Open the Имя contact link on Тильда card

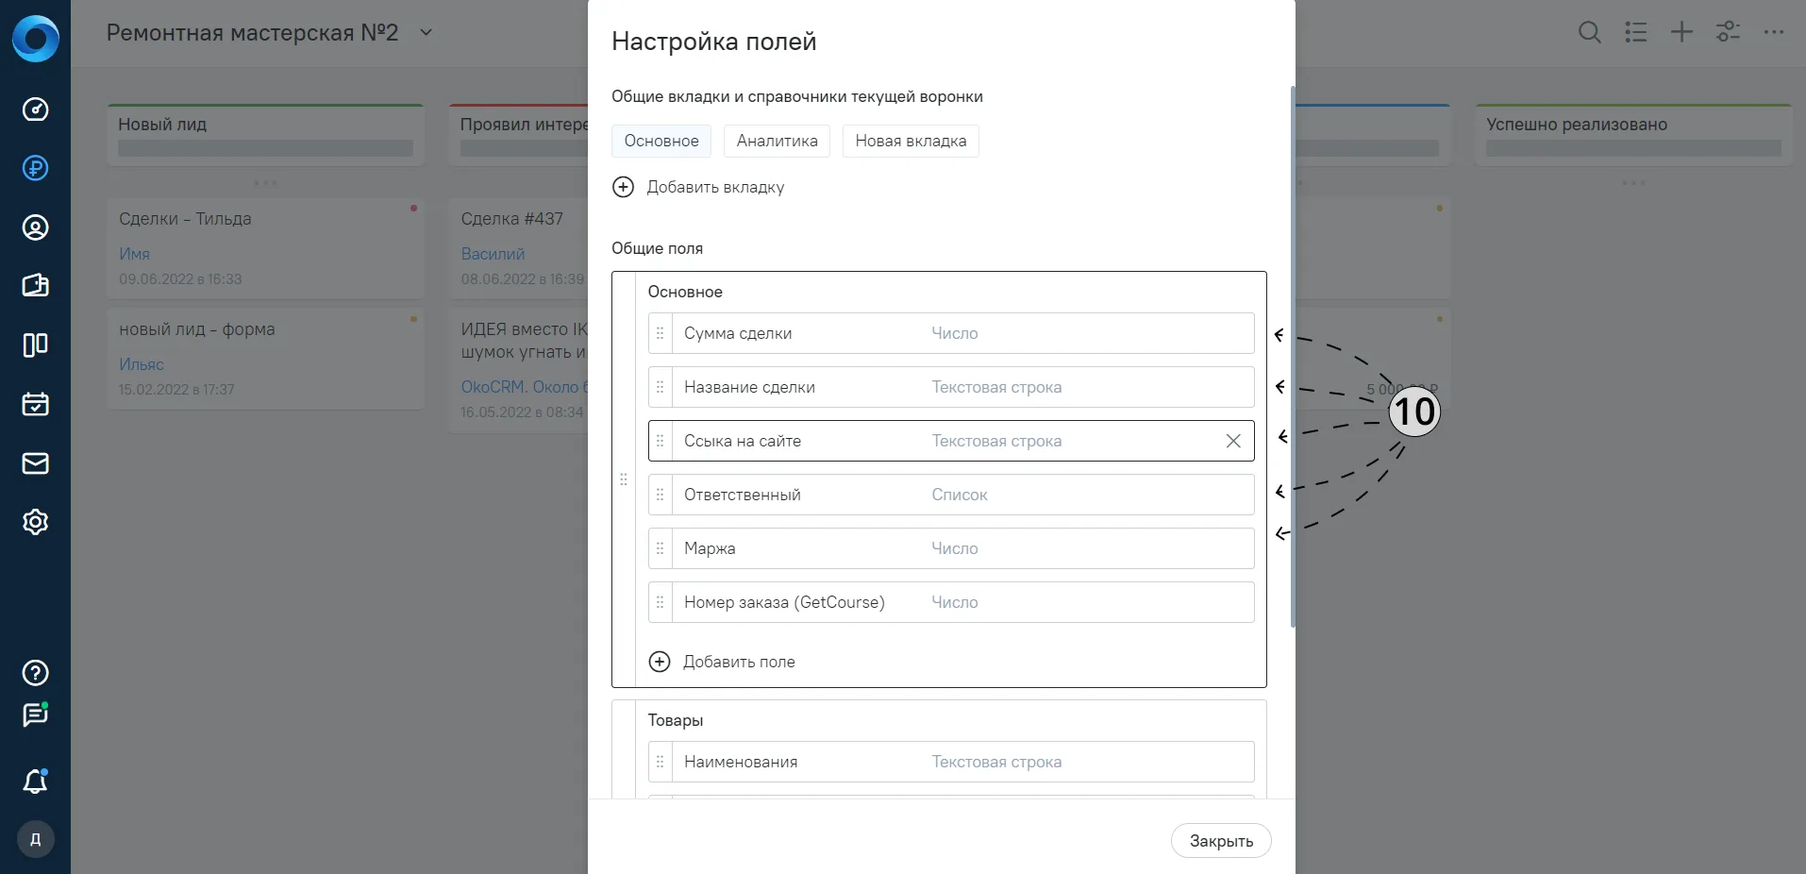coord(134,254)
